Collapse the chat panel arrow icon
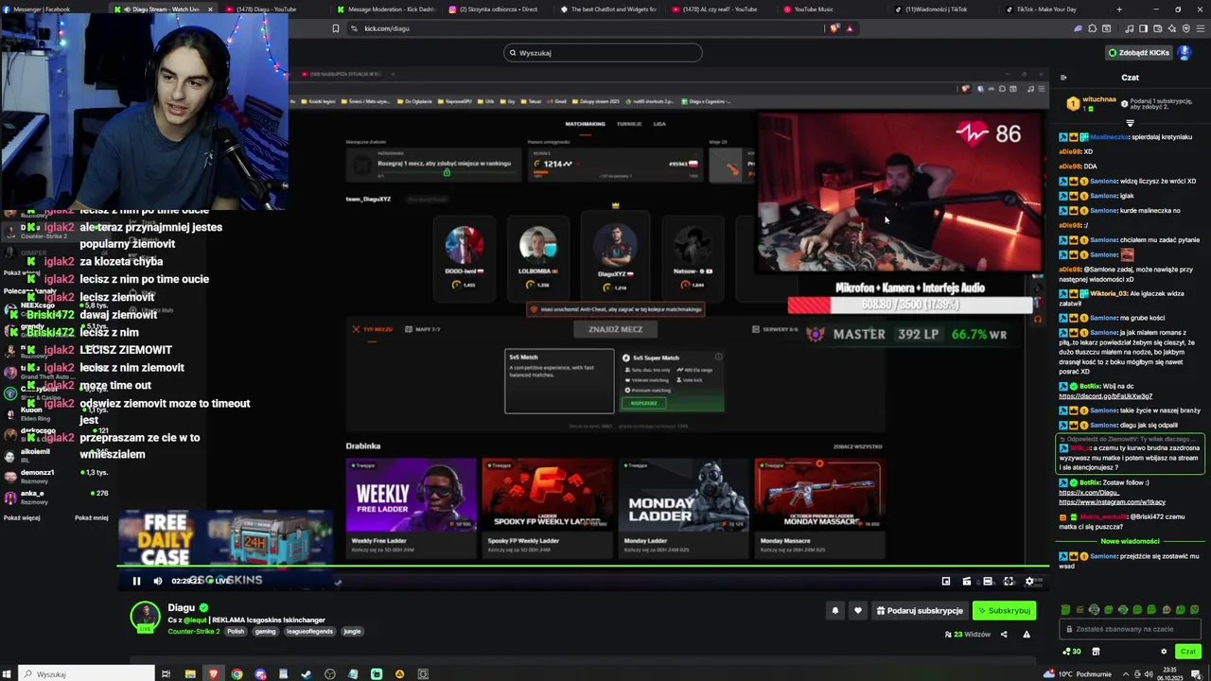 tap(1063, 78)
